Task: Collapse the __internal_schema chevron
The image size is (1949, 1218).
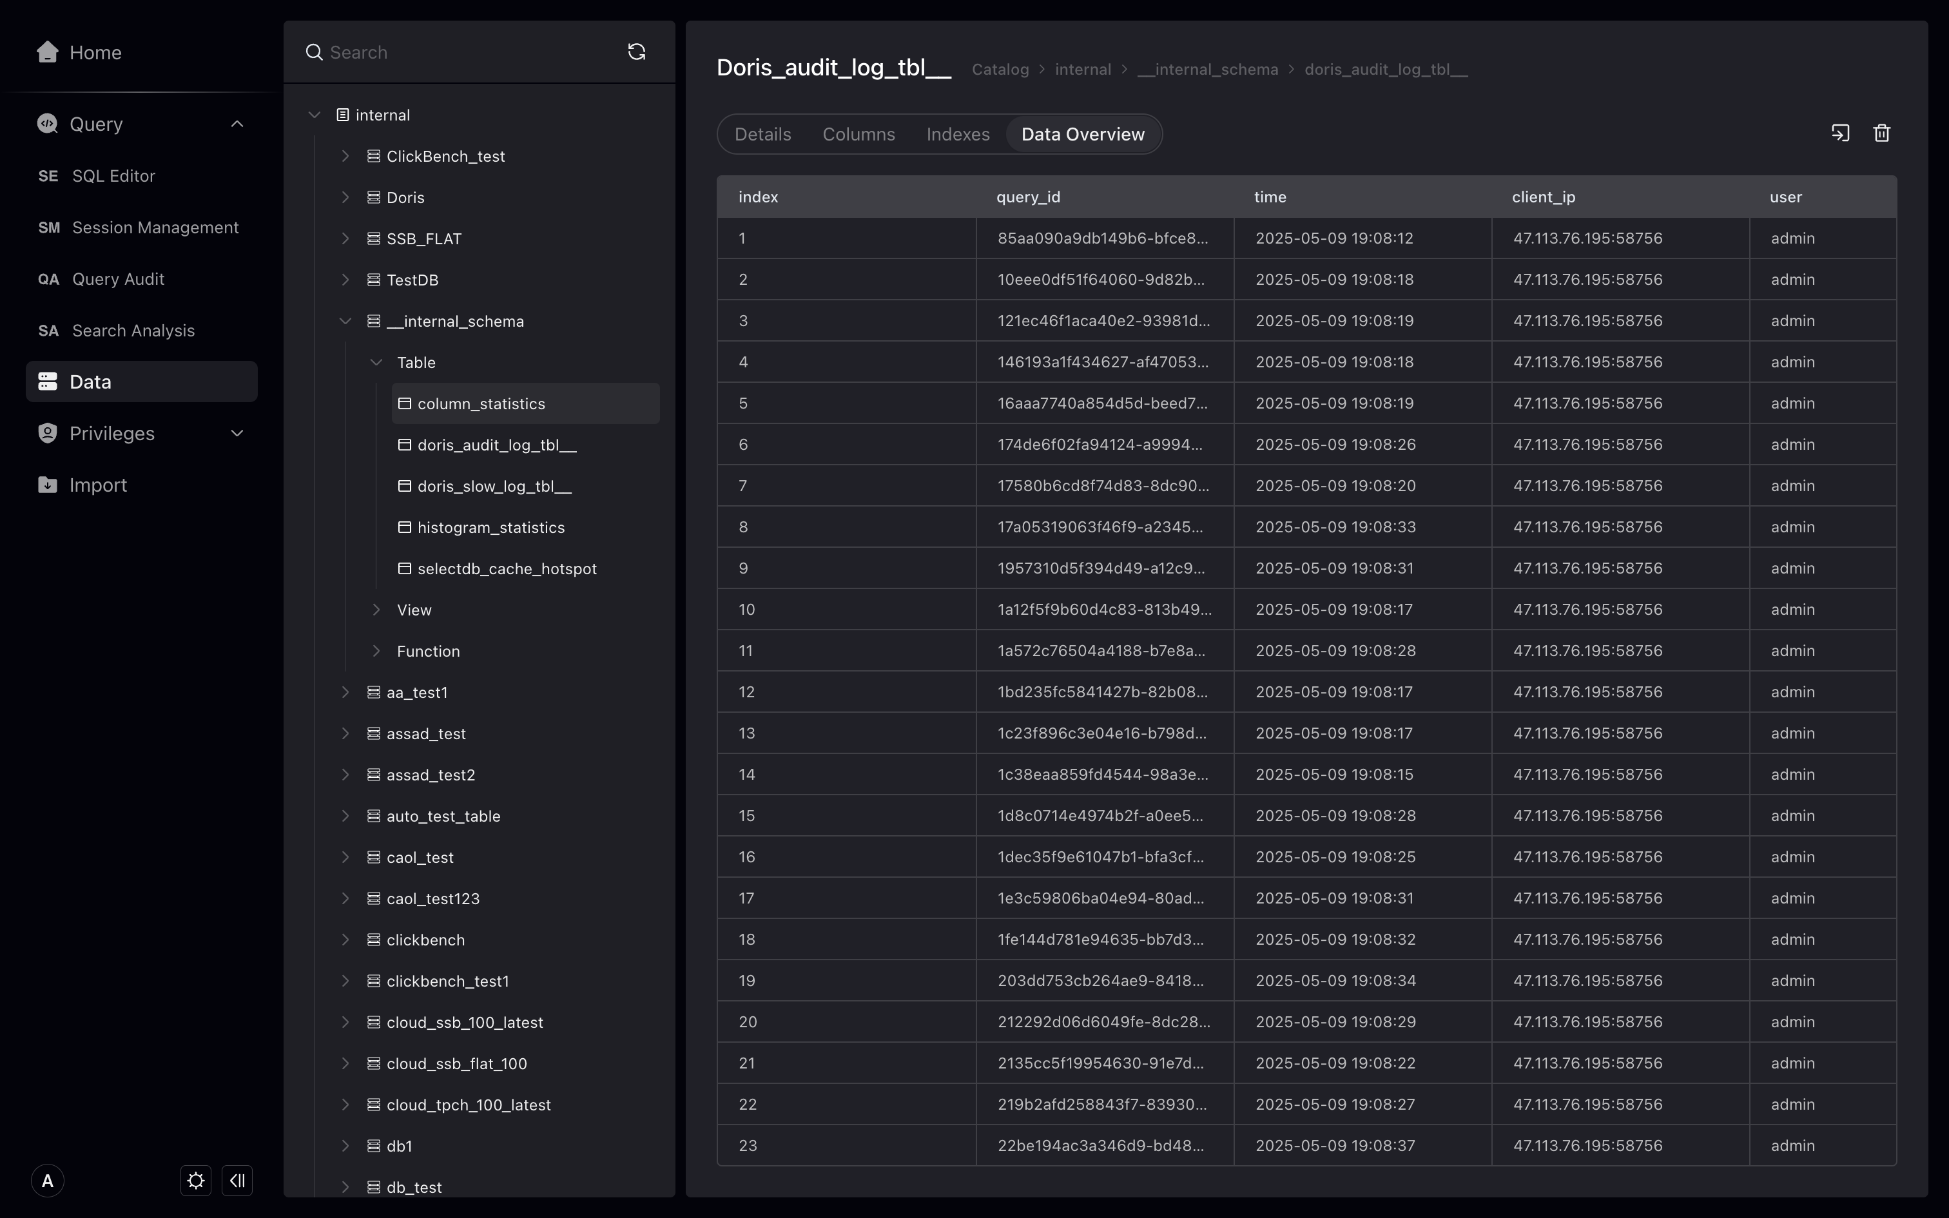Action: point(345,322)
